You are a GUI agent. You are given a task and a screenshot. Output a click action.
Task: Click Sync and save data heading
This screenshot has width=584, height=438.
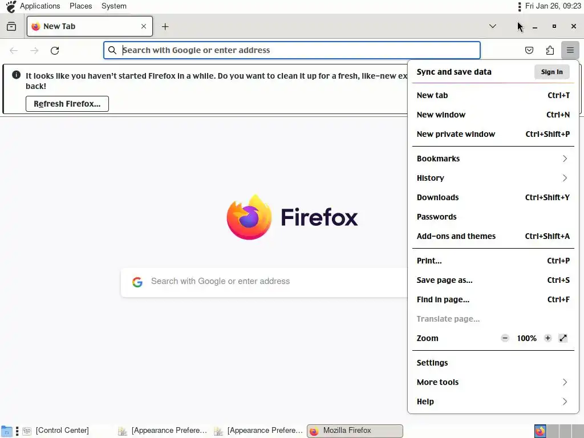coord(454,72)
